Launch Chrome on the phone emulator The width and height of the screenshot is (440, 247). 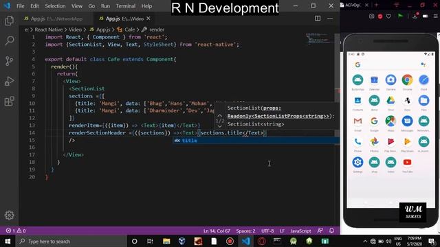(407, 80)
